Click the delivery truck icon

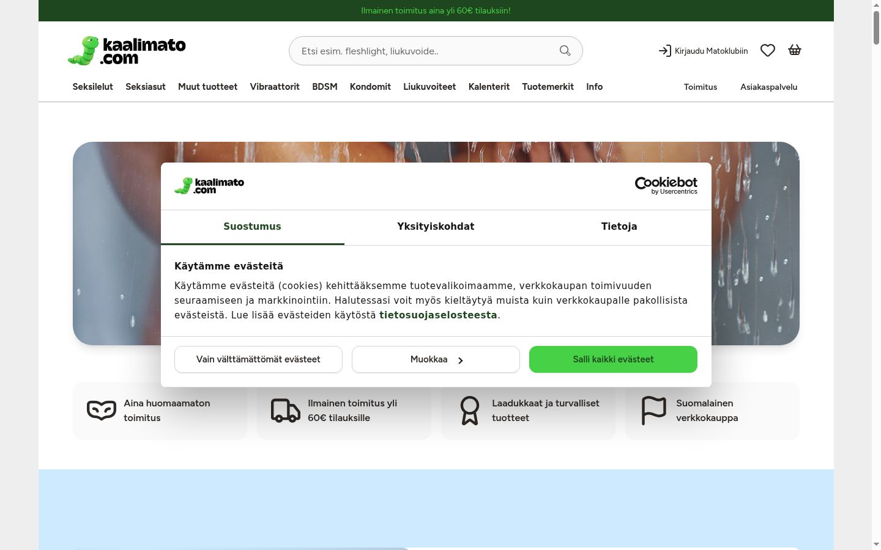click(286, 411)
